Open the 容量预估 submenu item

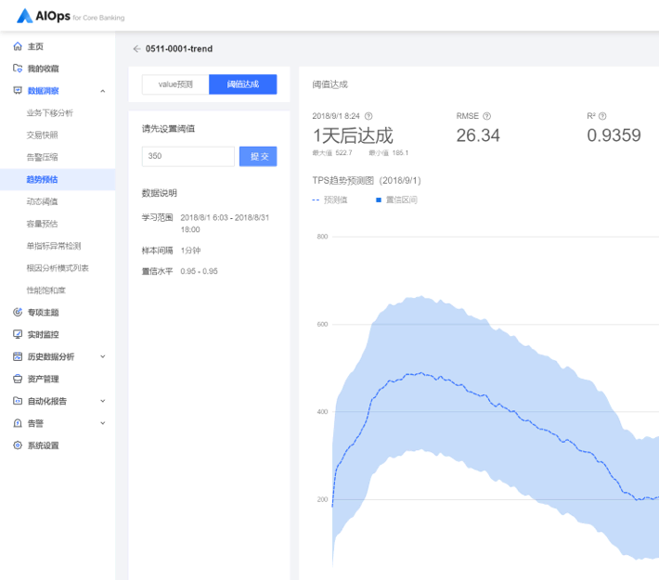pos(42,224)
